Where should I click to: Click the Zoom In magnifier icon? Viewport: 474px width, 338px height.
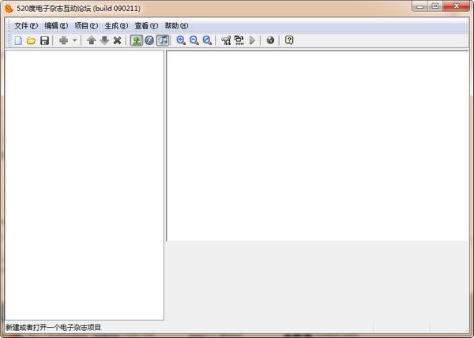pos(181,40)
